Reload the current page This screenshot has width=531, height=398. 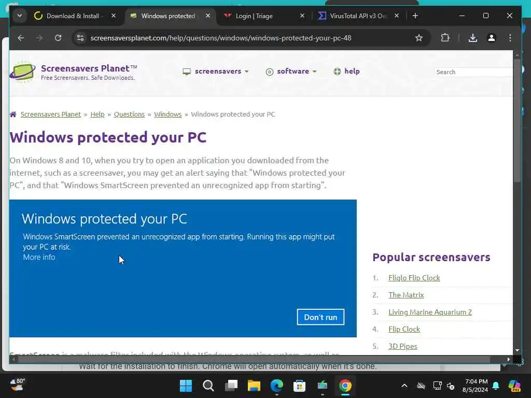(x=58, y=38)
